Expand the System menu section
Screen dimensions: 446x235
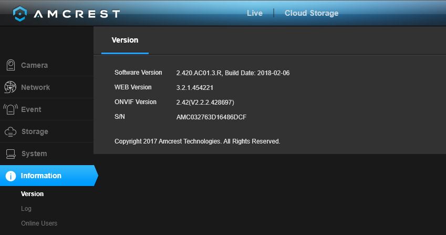tap(47, 154)
